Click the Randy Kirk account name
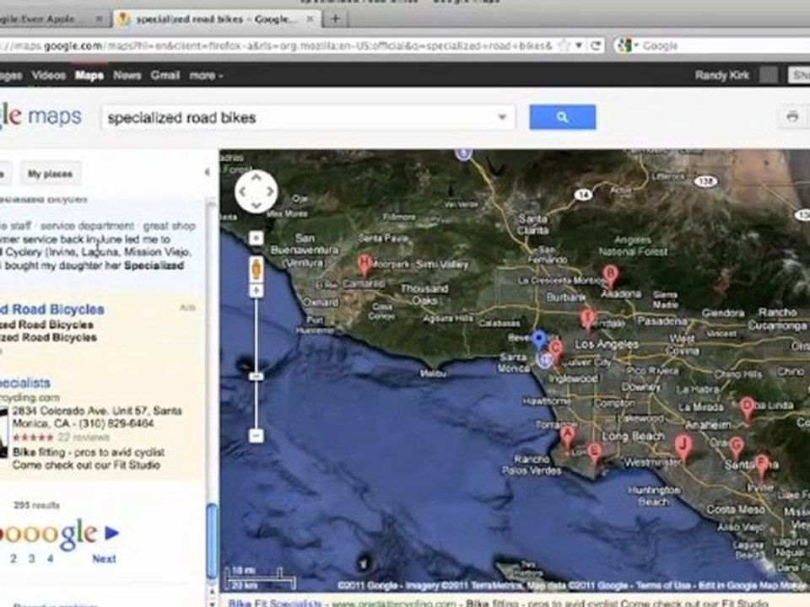The width and height of the screenshot is (810, 607). pos(722,75)
